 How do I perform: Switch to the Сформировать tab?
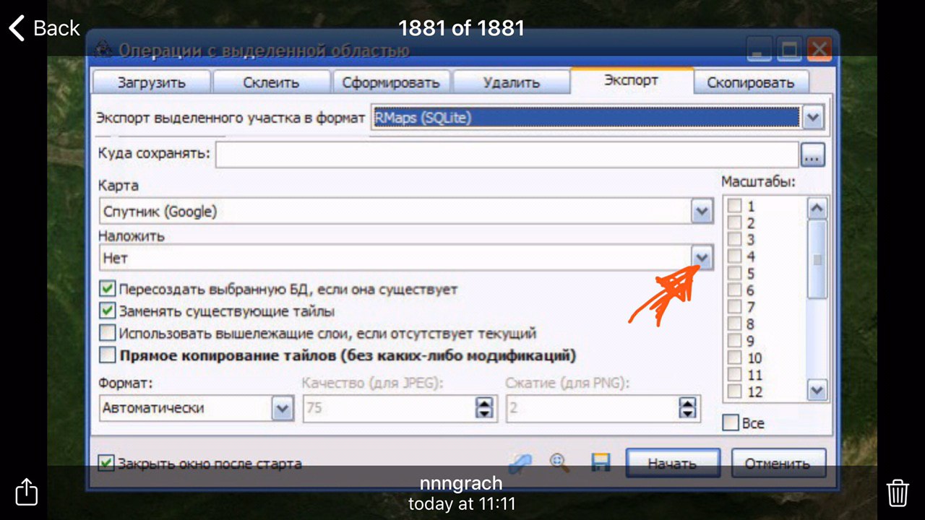(x=391, y=82)
